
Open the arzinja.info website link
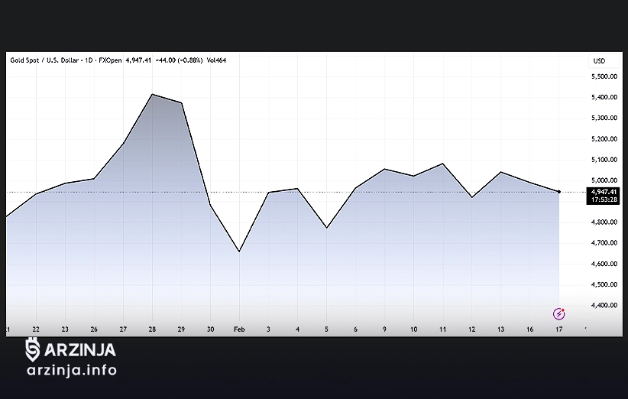71,371
